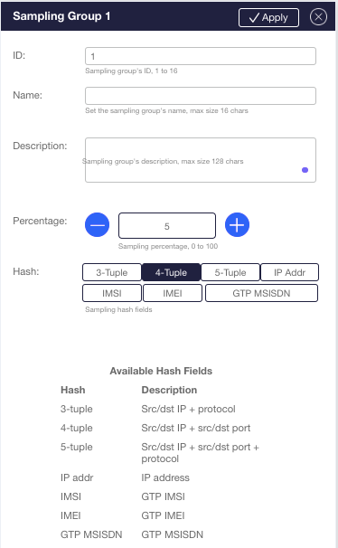This screenshot has width=338, height=548.
Task: Click the purple dot in Description box
Action: tap(305, 170)
